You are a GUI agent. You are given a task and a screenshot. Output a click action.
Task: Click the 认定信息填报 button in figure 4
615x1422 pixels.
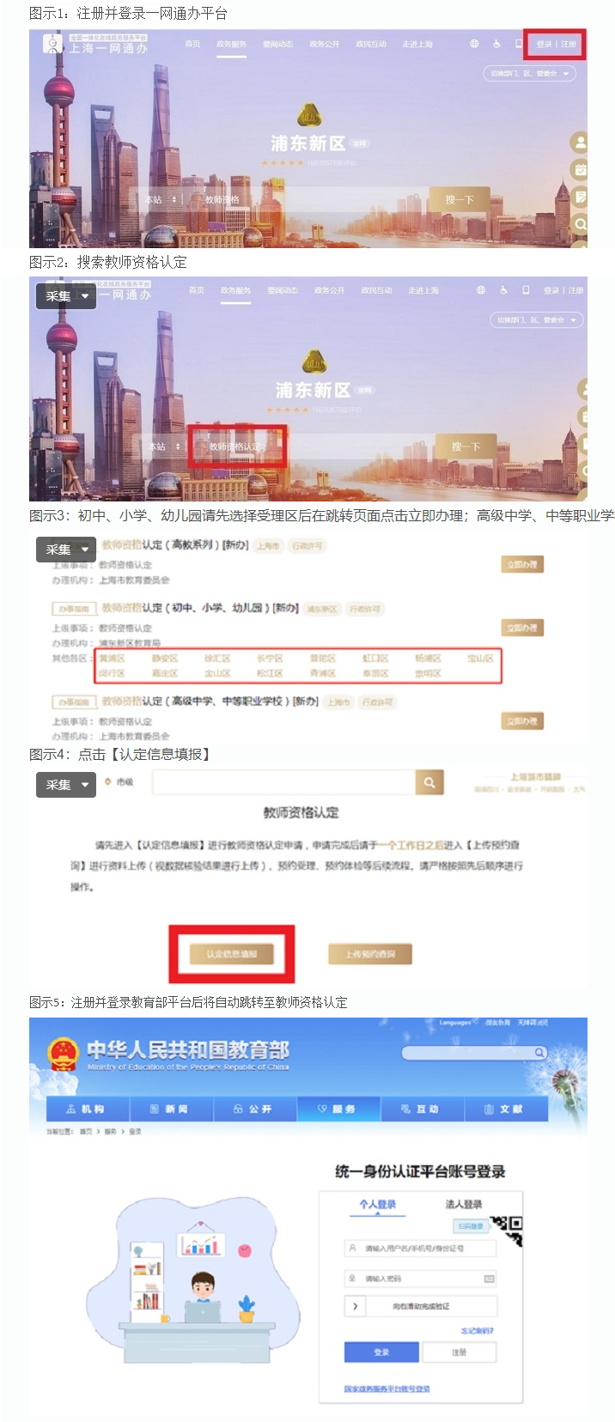point(231,954)
